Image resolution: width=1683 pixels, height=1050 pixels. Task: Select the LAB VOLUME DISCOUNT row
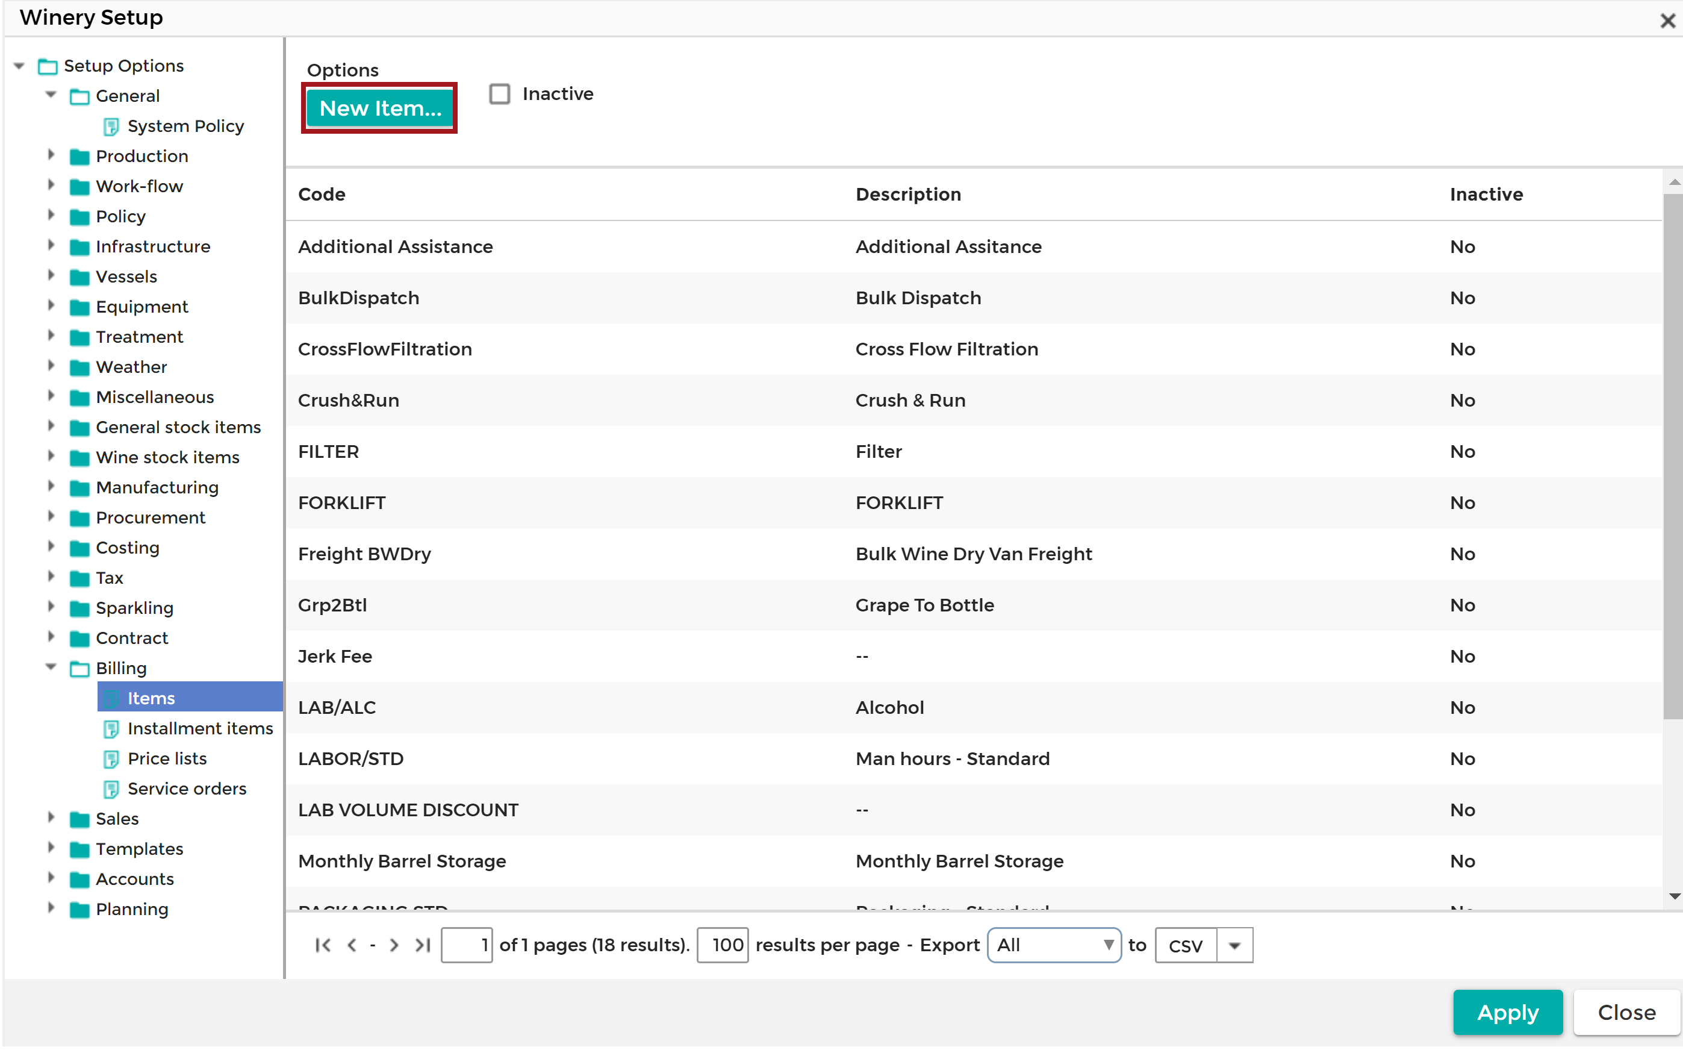point(974,810)
